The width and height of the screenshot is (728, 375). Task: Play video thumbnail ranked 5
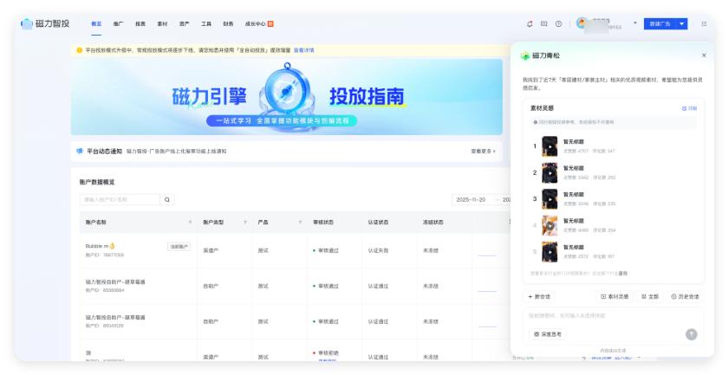pyautogui.click(x=549, y=252)
